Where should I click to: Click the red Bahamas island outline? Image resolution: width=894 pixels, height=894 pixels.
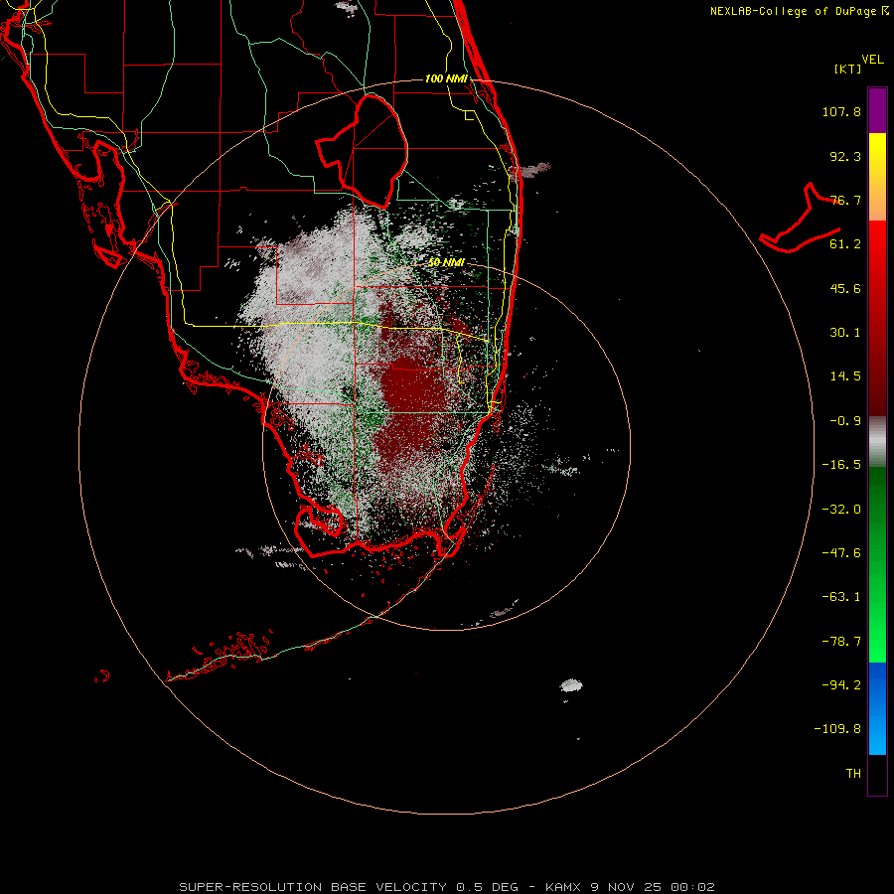(x=800, y=220)
